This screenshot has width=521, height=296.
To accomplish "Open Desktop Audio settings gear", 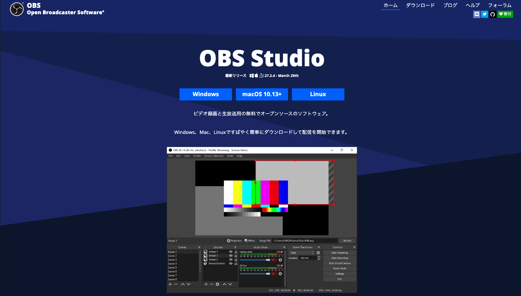I will [280, 260].
